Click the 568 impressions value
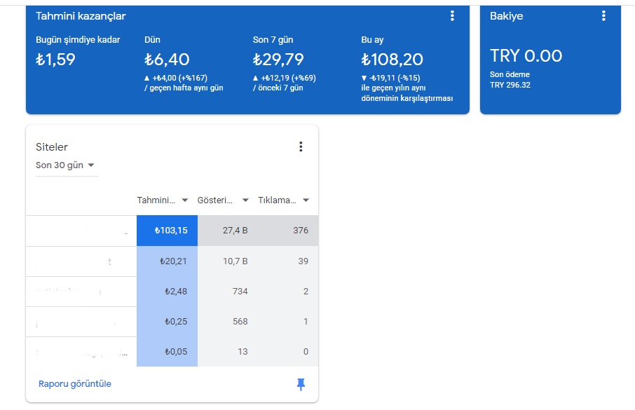The height and width of the screenshot is (410, 635). [240, 321]
